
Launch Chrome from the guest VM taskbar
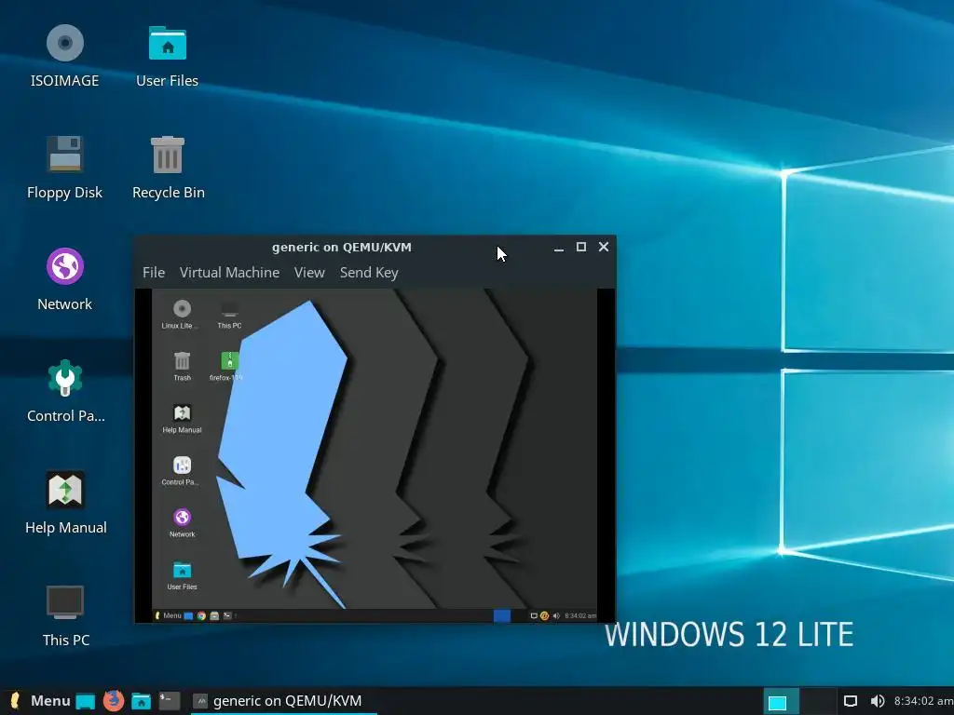tap(201, 616)
